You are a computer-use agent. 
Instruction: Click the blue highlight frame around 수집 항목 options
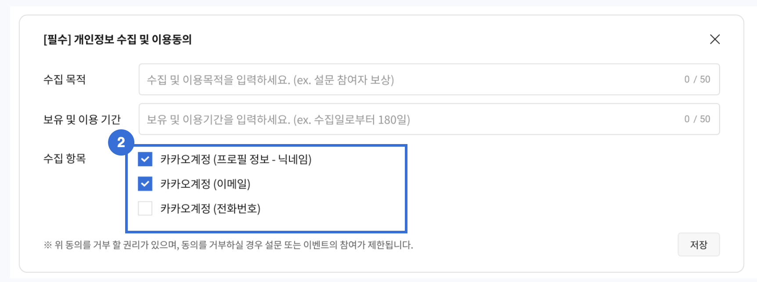[406, 188]
